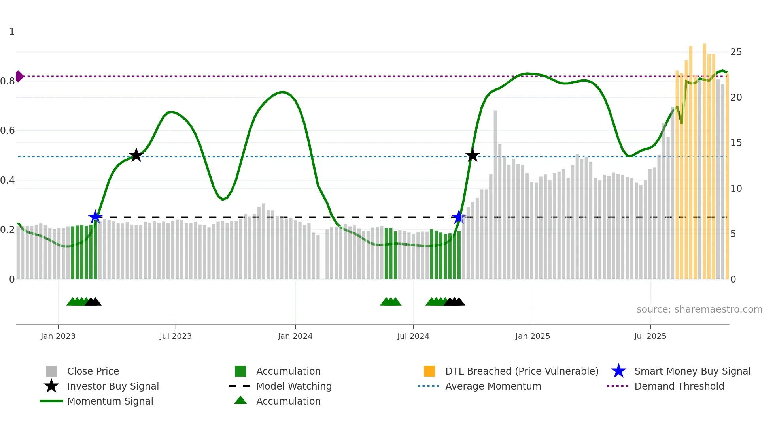Click the blue star marker after Jul 2024
775x435 pixels.
(x=458, y=217)
